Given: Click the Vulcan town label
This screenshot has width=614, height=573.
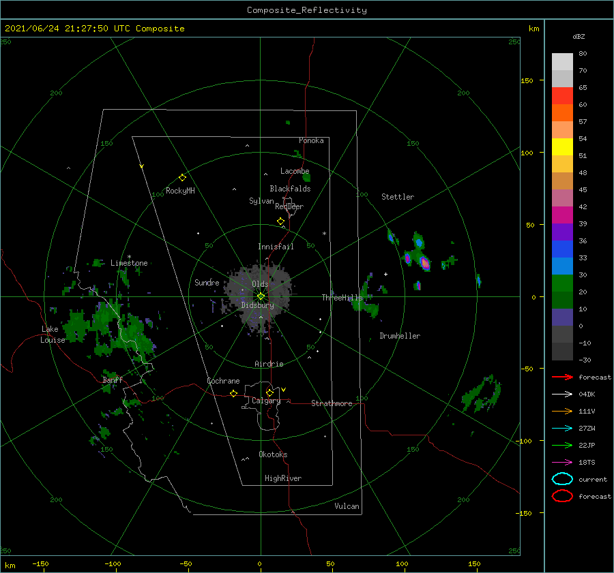Looking at the screenshot, I should (347, 506).
